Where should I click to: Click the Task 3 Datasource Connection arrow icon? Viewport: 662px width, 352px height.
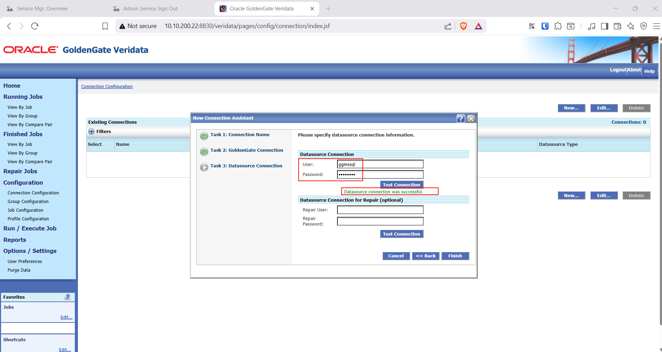[x=204, y=167]
